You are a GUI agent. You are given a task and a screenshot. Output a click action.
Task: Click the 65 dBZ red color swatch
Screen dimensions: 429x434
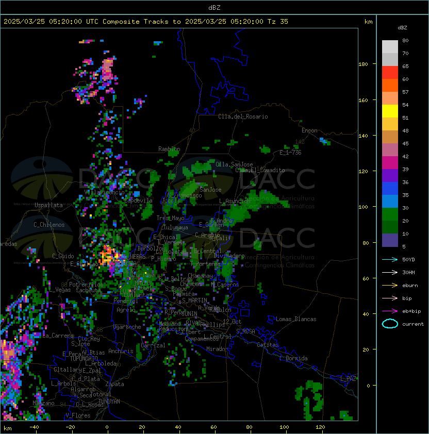390,73
